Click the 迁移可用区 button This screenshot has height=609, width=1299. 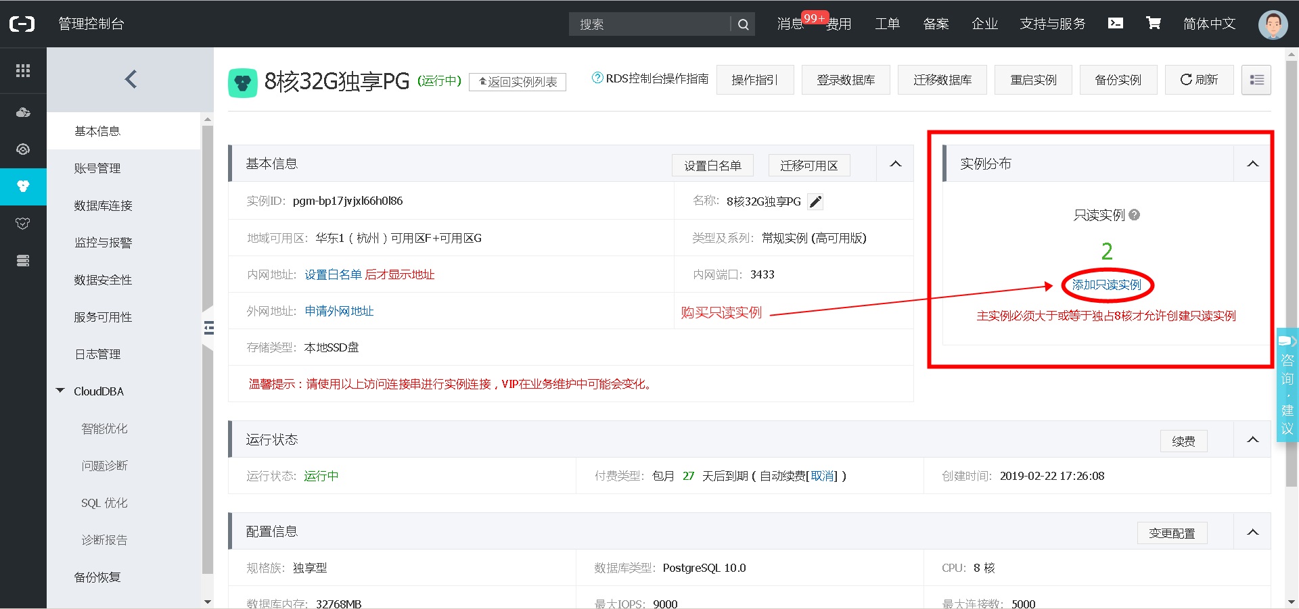[809, 166]
